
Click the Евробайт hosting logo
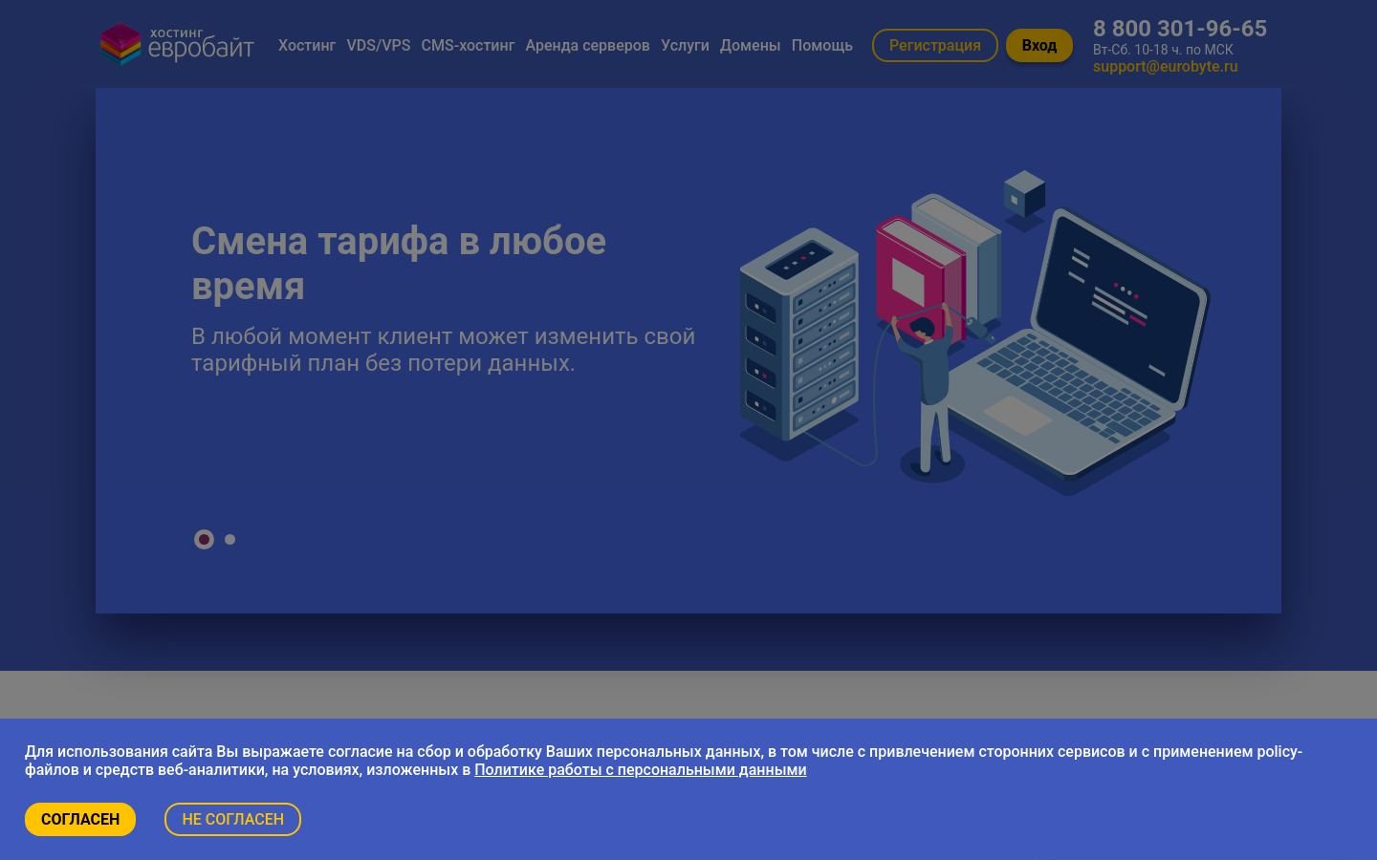[x=177, y=45]
